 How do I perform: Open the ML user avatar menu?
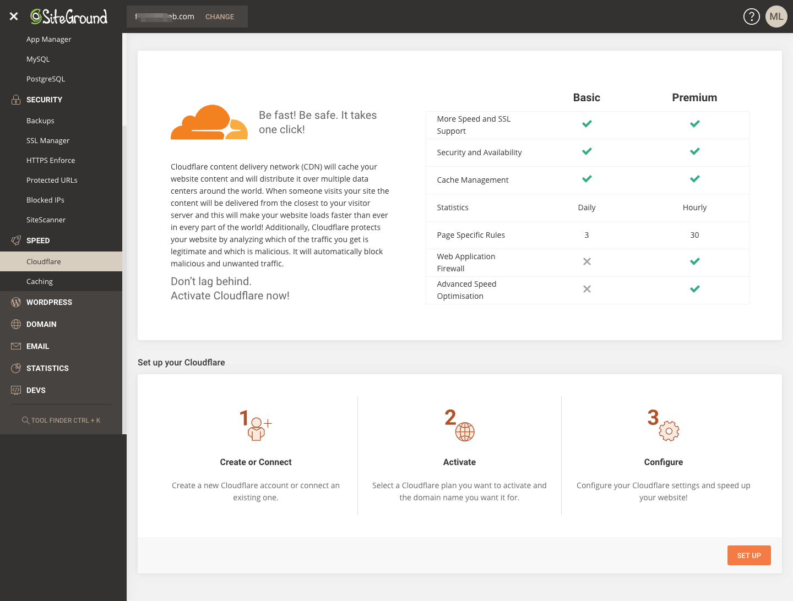[x=776, y=17]
